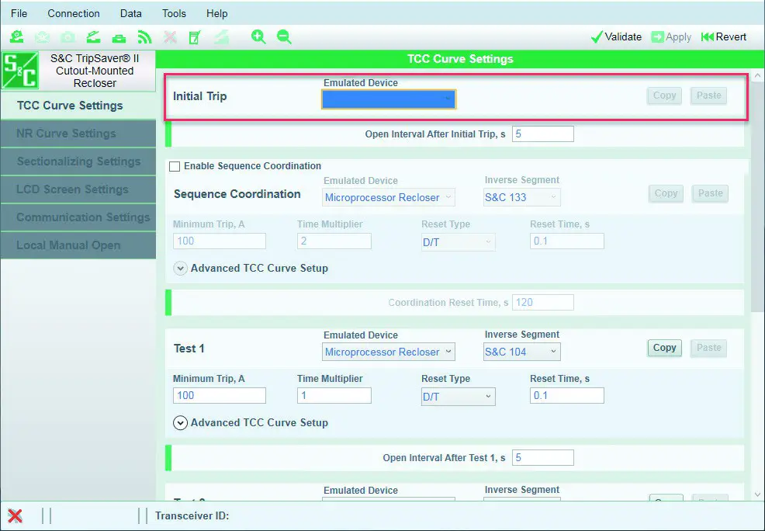This screenshot has width=765, height=531.
Task: Click Test 1 Minimum Trip field
Action: [219, 395]
